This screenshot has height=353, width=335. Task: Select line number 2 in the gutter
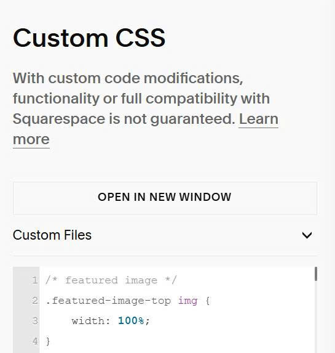click(x=35, y=301)
